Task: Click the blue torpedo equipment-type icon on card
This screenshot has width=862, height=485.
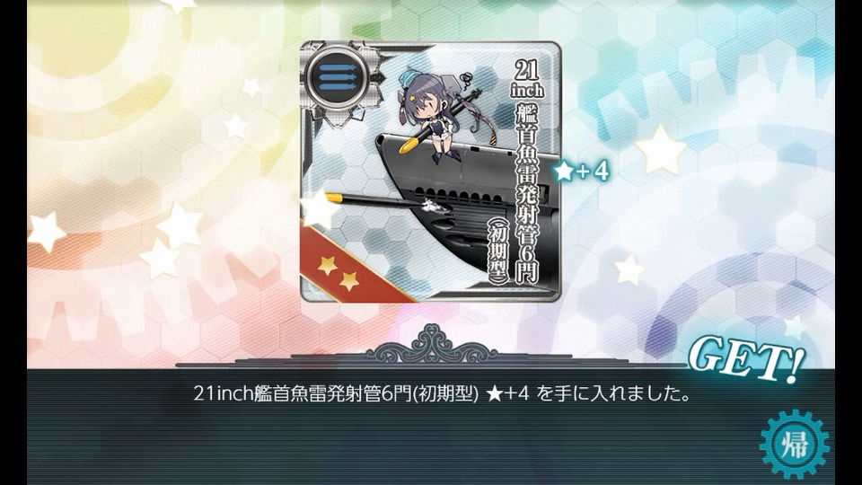Action: 337,77
